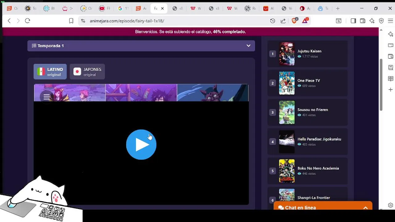Screen dimensions: 395x222
Task: Open reading list in the sidebar
Action: [x=391, y=79]
